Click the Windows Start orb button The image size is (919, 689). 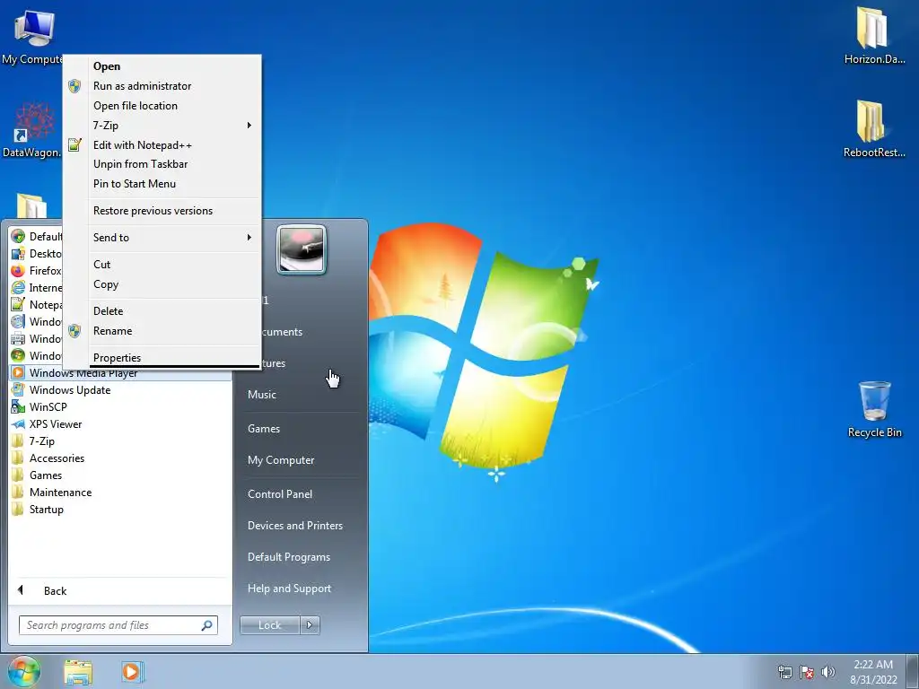(x=24, y=671)
